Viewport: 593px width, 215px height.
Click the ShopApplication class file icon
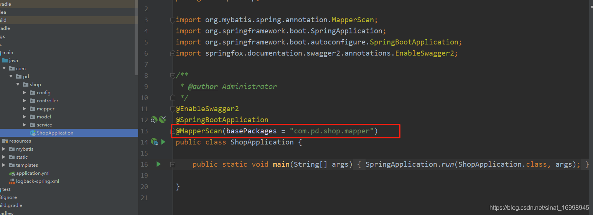pyautogui.click(x=33, y=133)
